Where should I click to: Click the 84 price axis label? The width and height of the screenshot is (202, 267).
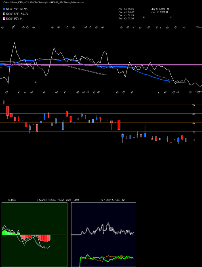click(194, 123)
